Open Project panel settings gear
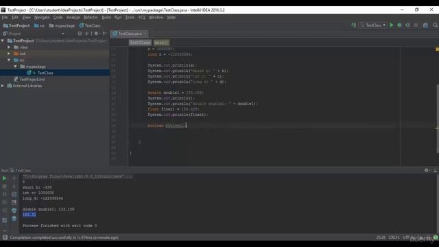Screen dimensions: 439x247 (x=97, y=34)
